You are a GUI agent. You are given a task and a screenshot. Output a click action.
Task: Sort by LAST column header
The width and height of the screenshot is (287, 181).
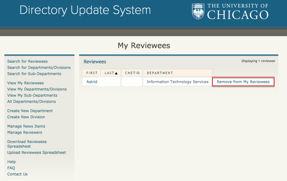click(x=111, y=73)
